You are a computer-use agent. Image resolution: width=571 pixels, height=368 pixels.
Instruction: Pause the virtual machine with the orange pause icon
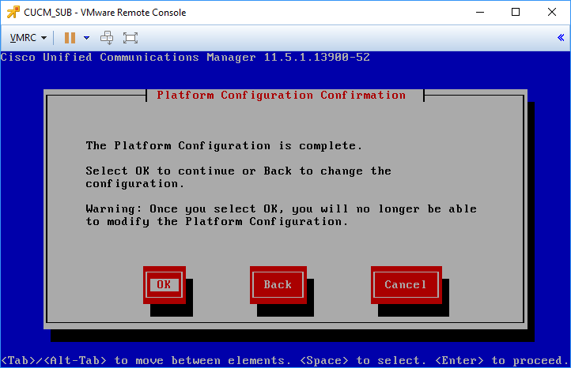tap(70, 38)
